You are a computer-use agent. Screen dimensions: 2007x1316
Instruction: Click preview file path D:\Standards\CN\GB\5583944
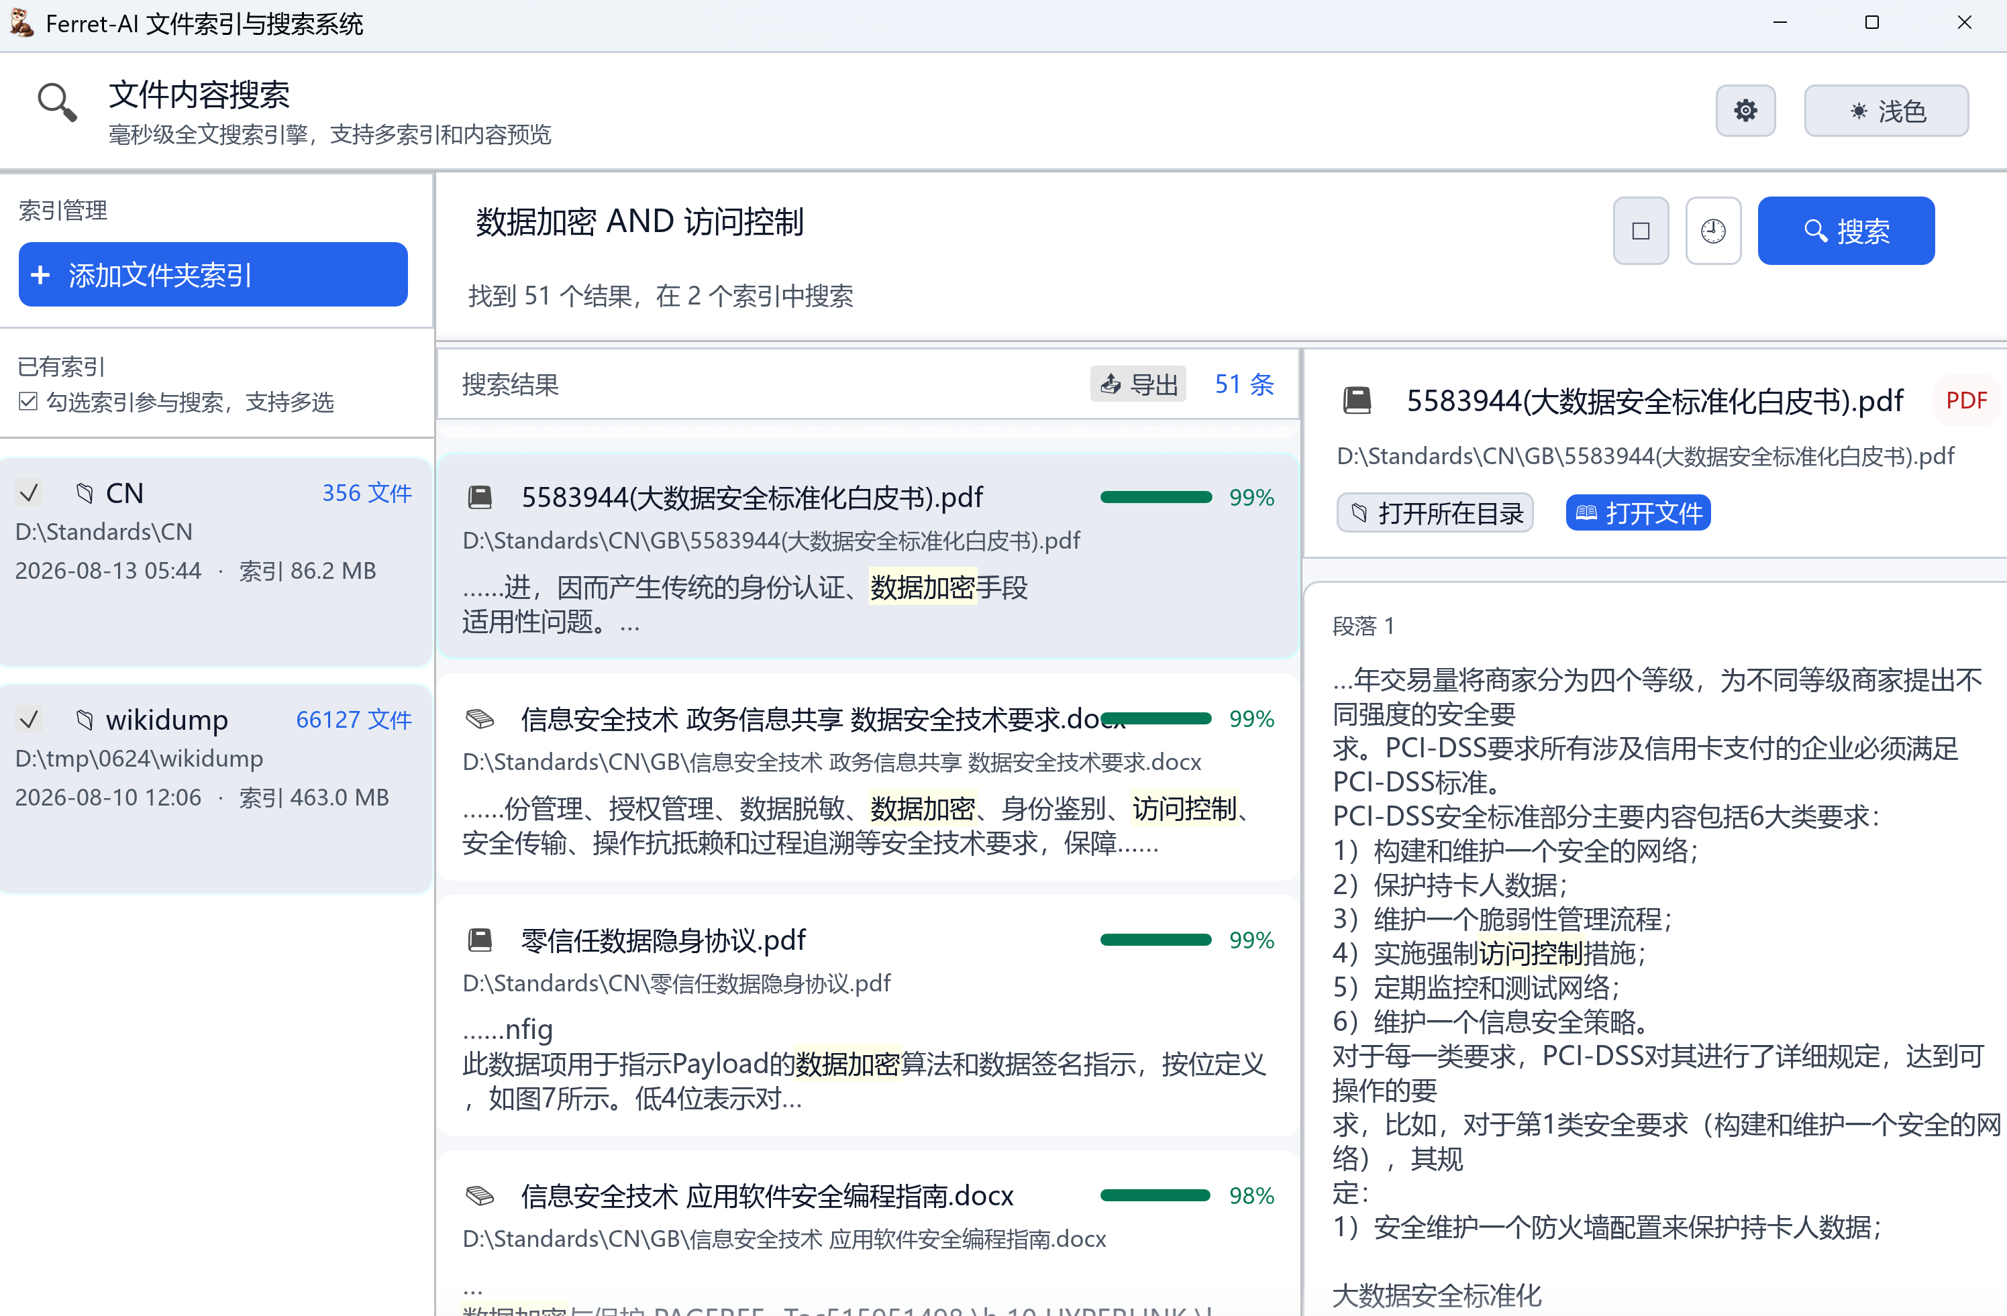(1645, 456)
